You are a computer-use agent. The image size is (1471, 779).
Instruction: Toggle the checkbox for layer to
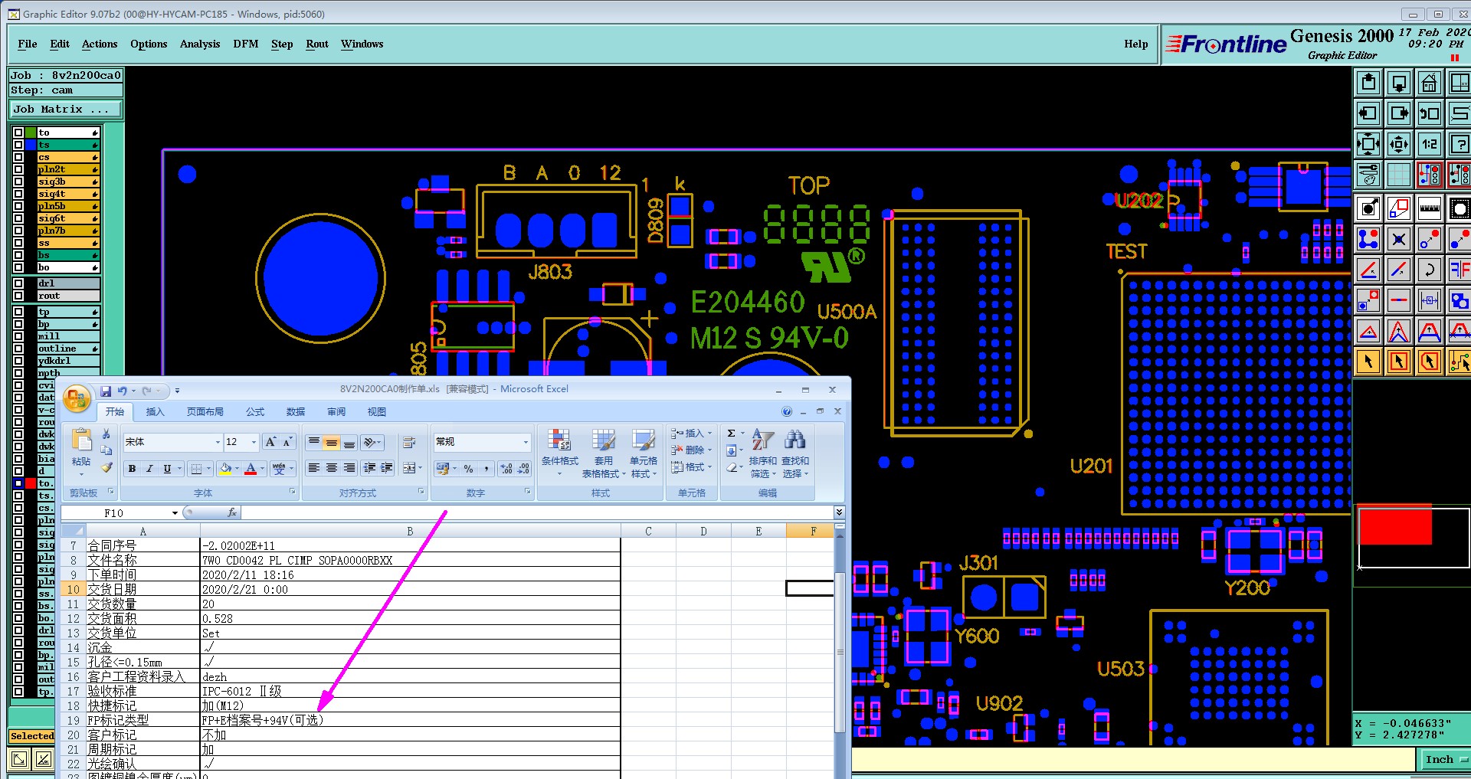(x=18, y=133)
